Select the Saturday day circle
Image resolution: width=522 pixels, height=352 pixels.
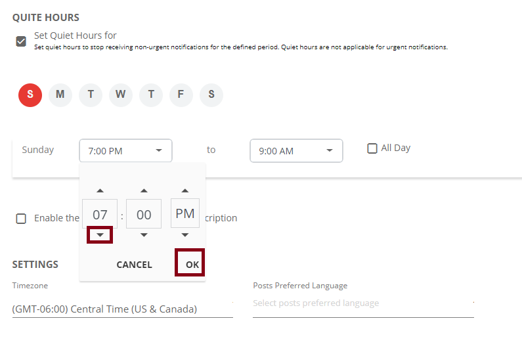tap(211, 95)
